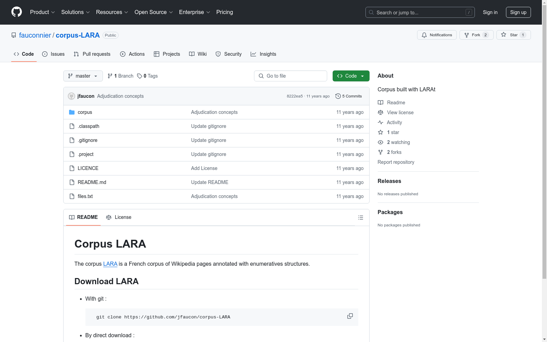Viewport: 547px width, 342px height.
Task: Click the GitHub logo home icon
Action: tap(16, 12)
